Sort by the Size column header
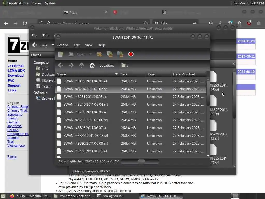 coord(132,74)
